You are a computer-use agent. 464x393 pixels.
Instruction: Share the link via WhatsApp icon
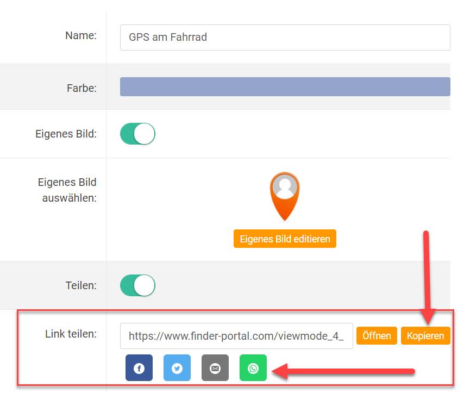[253, 368]
